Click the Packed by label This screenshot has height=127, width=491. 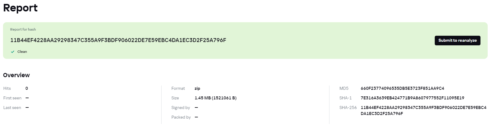181,117
